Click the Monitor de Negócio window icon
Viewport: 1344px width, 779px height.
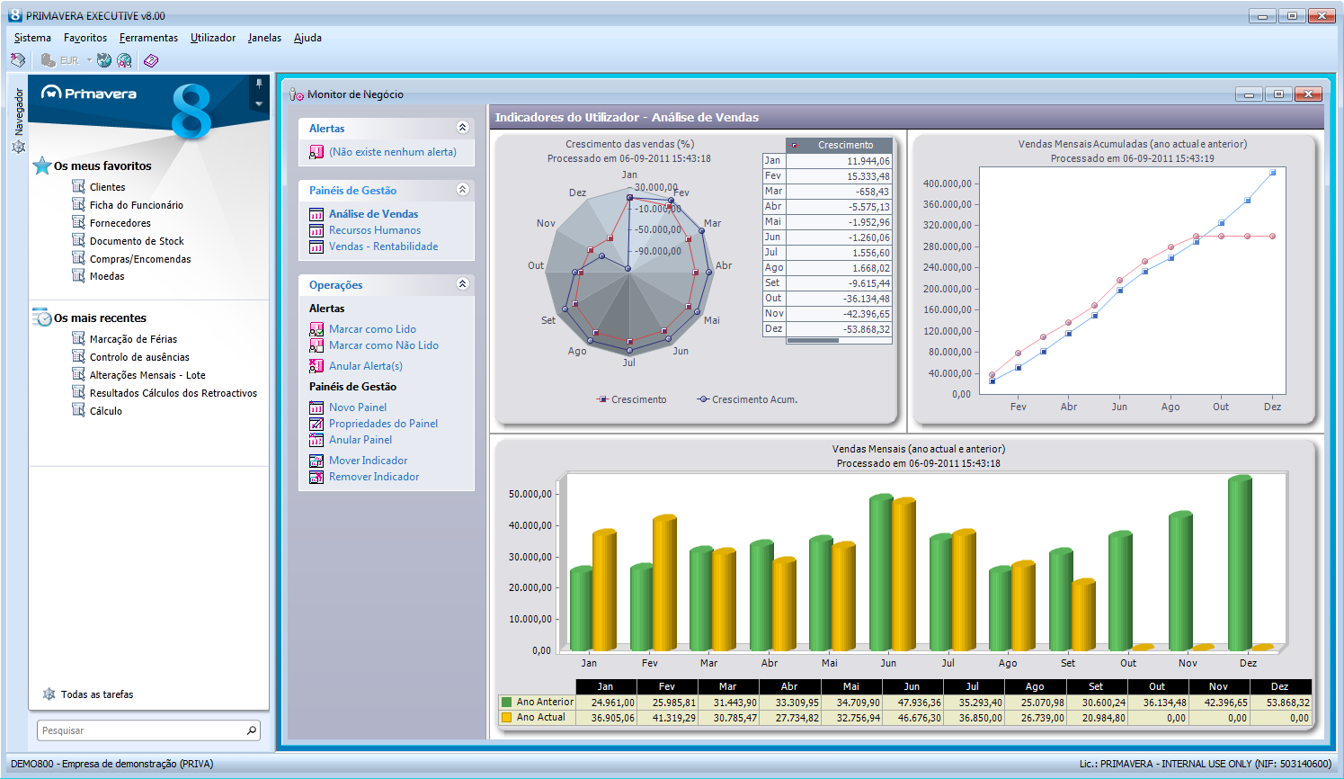(x=297, y=94)
